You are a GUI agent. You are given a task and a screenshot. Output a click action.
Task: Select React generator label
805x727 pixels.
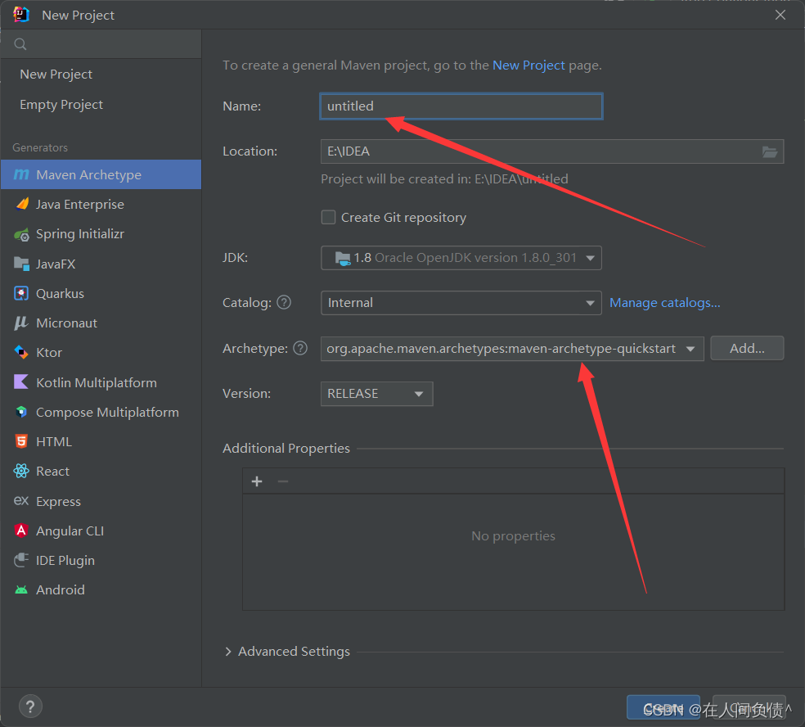pyautogui.click(x=53, y=472)
